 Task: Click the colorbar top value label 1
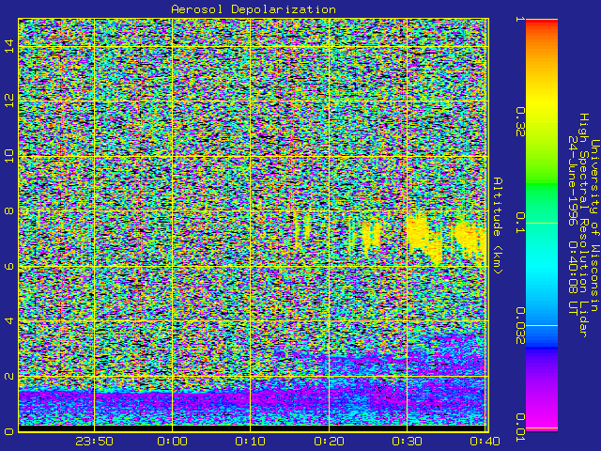[x=519, y=19]
